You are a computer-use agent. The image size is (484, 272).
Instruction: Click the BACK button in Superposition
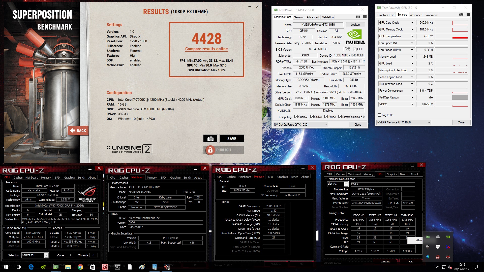pos(78,130)
